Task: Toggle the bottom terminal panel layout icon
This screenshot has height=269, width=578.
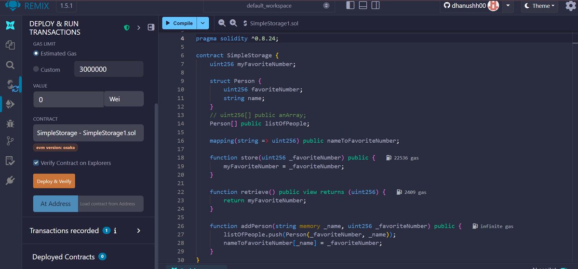Action: click(x=363, y=5)
